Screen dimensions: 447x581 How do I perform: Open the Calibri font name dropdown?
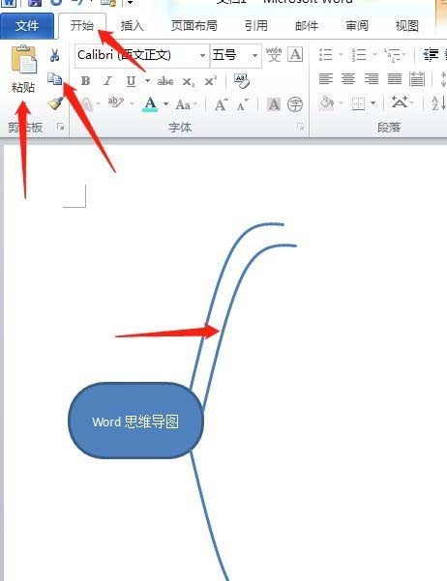pyautogui.click(x=202, y=55)
